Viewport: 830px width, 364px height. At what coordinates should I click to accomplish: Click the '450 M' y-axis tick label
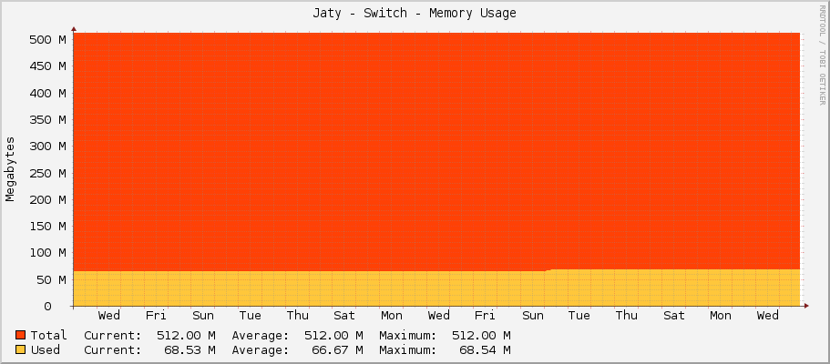[47, 66]
